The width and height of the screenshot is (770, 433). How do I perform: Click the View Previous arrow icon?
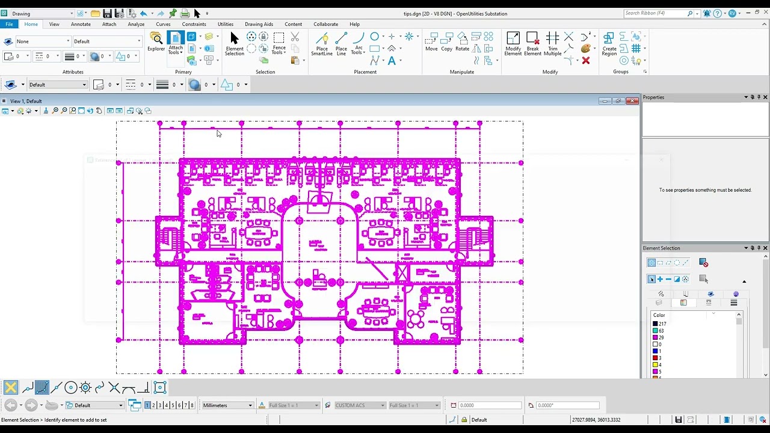[x=110, y=111]
